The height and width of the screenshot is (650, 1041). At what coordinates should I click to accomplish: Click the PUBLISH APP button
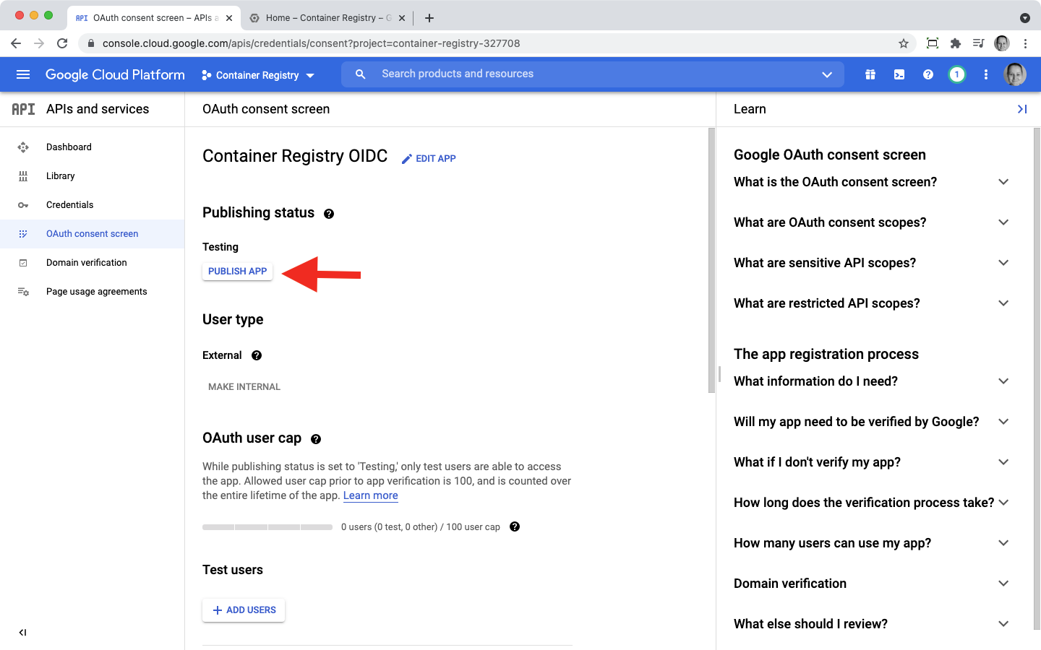[x=237, y=272]
